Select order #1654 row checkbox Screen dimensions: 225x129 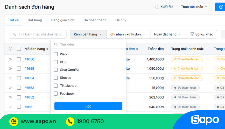coord(19,78)
